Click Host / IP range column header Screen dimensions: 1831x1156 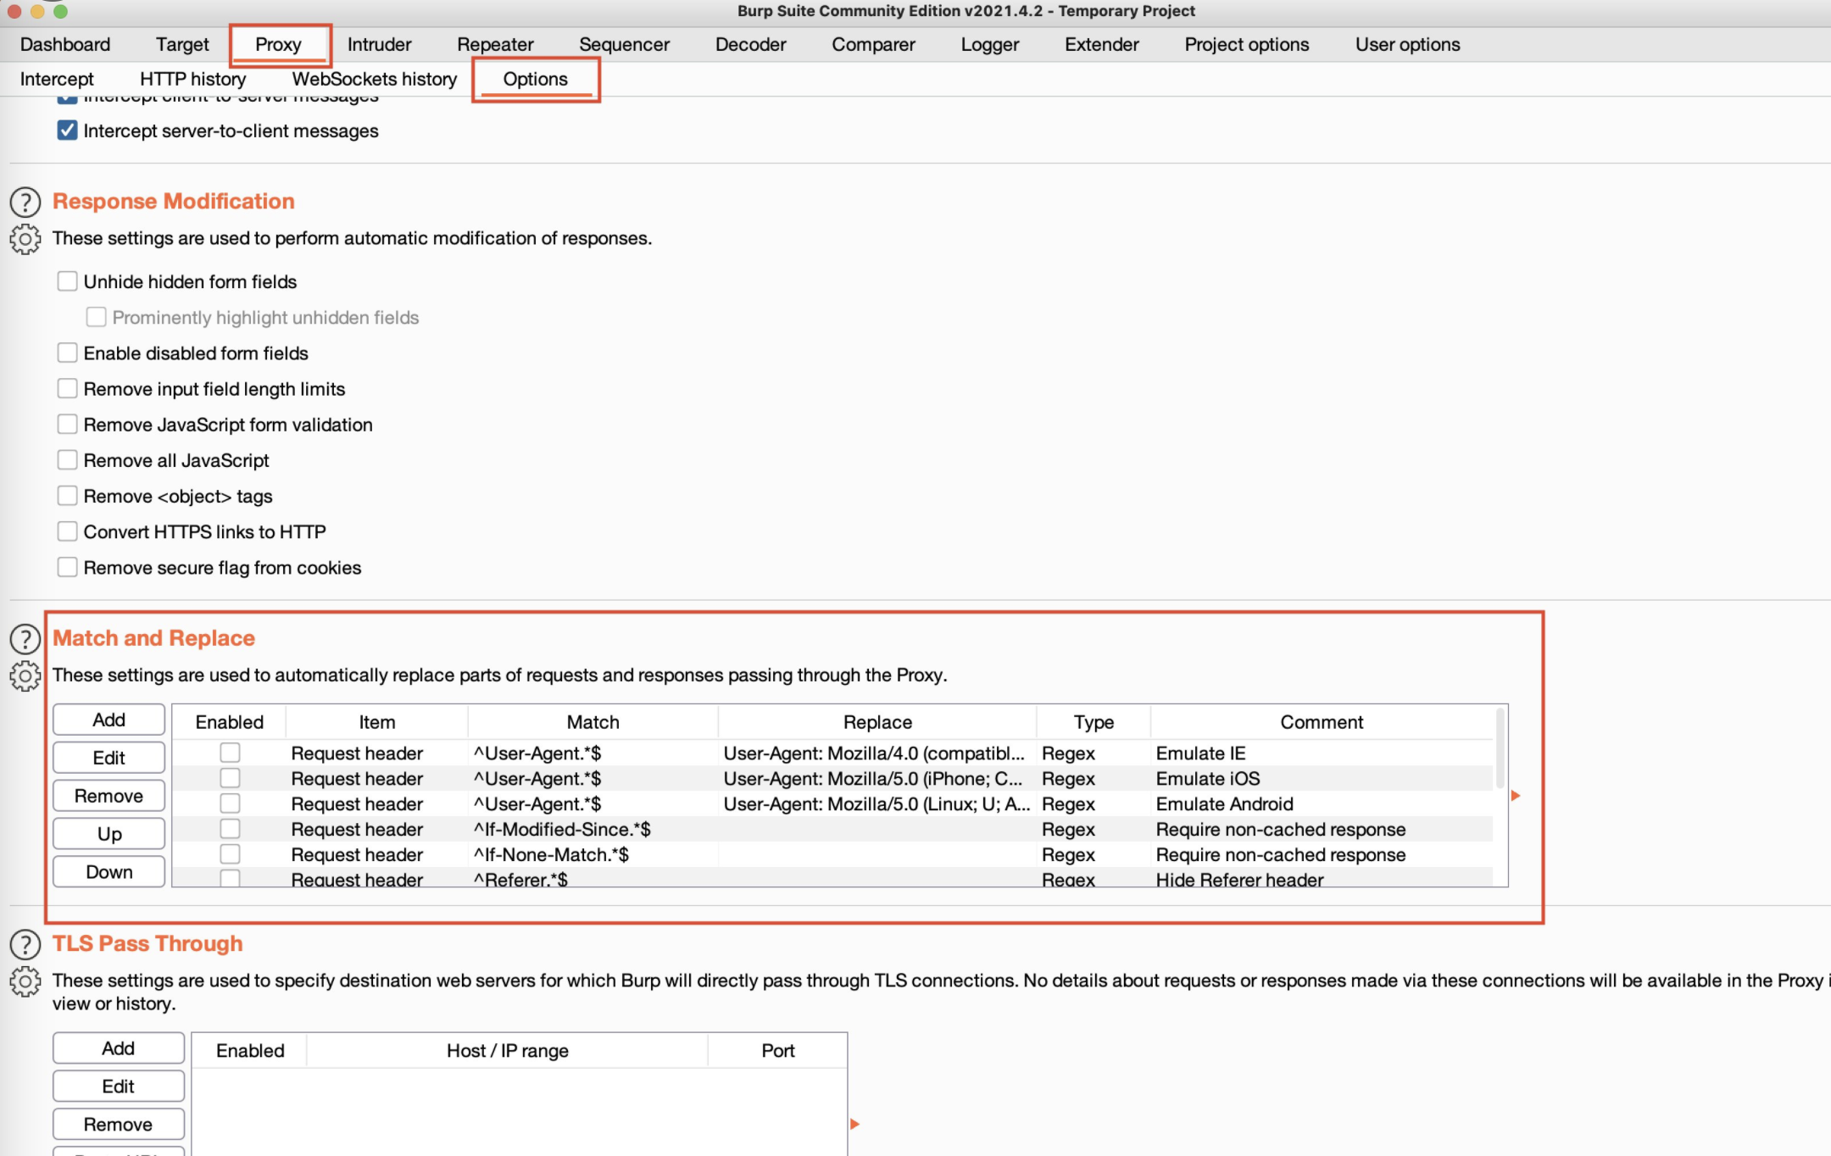tap(507, 1051)
